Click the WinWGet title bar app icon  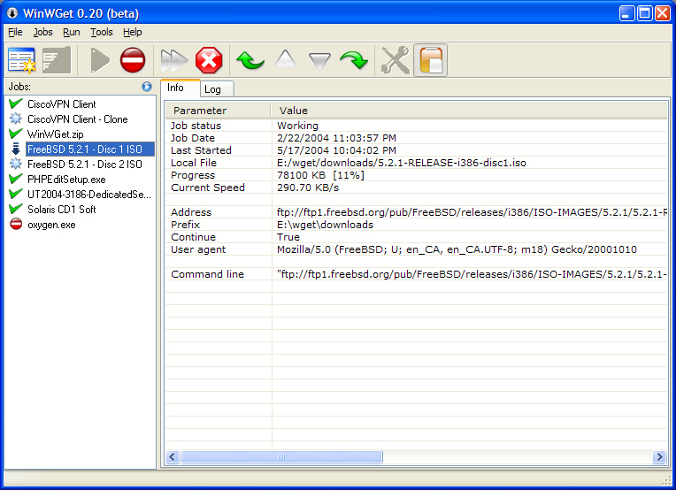(x=12, y=13)
